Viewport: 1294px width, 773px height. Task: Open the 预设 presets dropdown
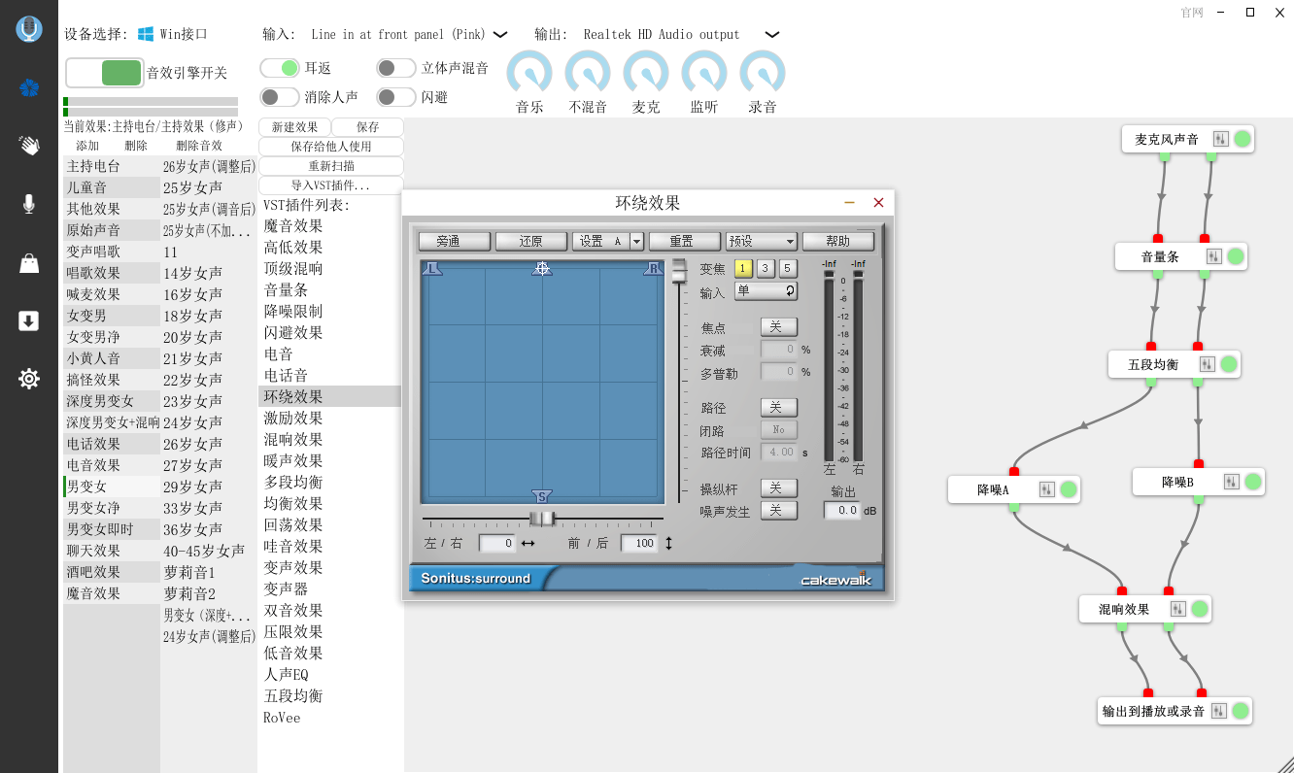coord(762,242)
